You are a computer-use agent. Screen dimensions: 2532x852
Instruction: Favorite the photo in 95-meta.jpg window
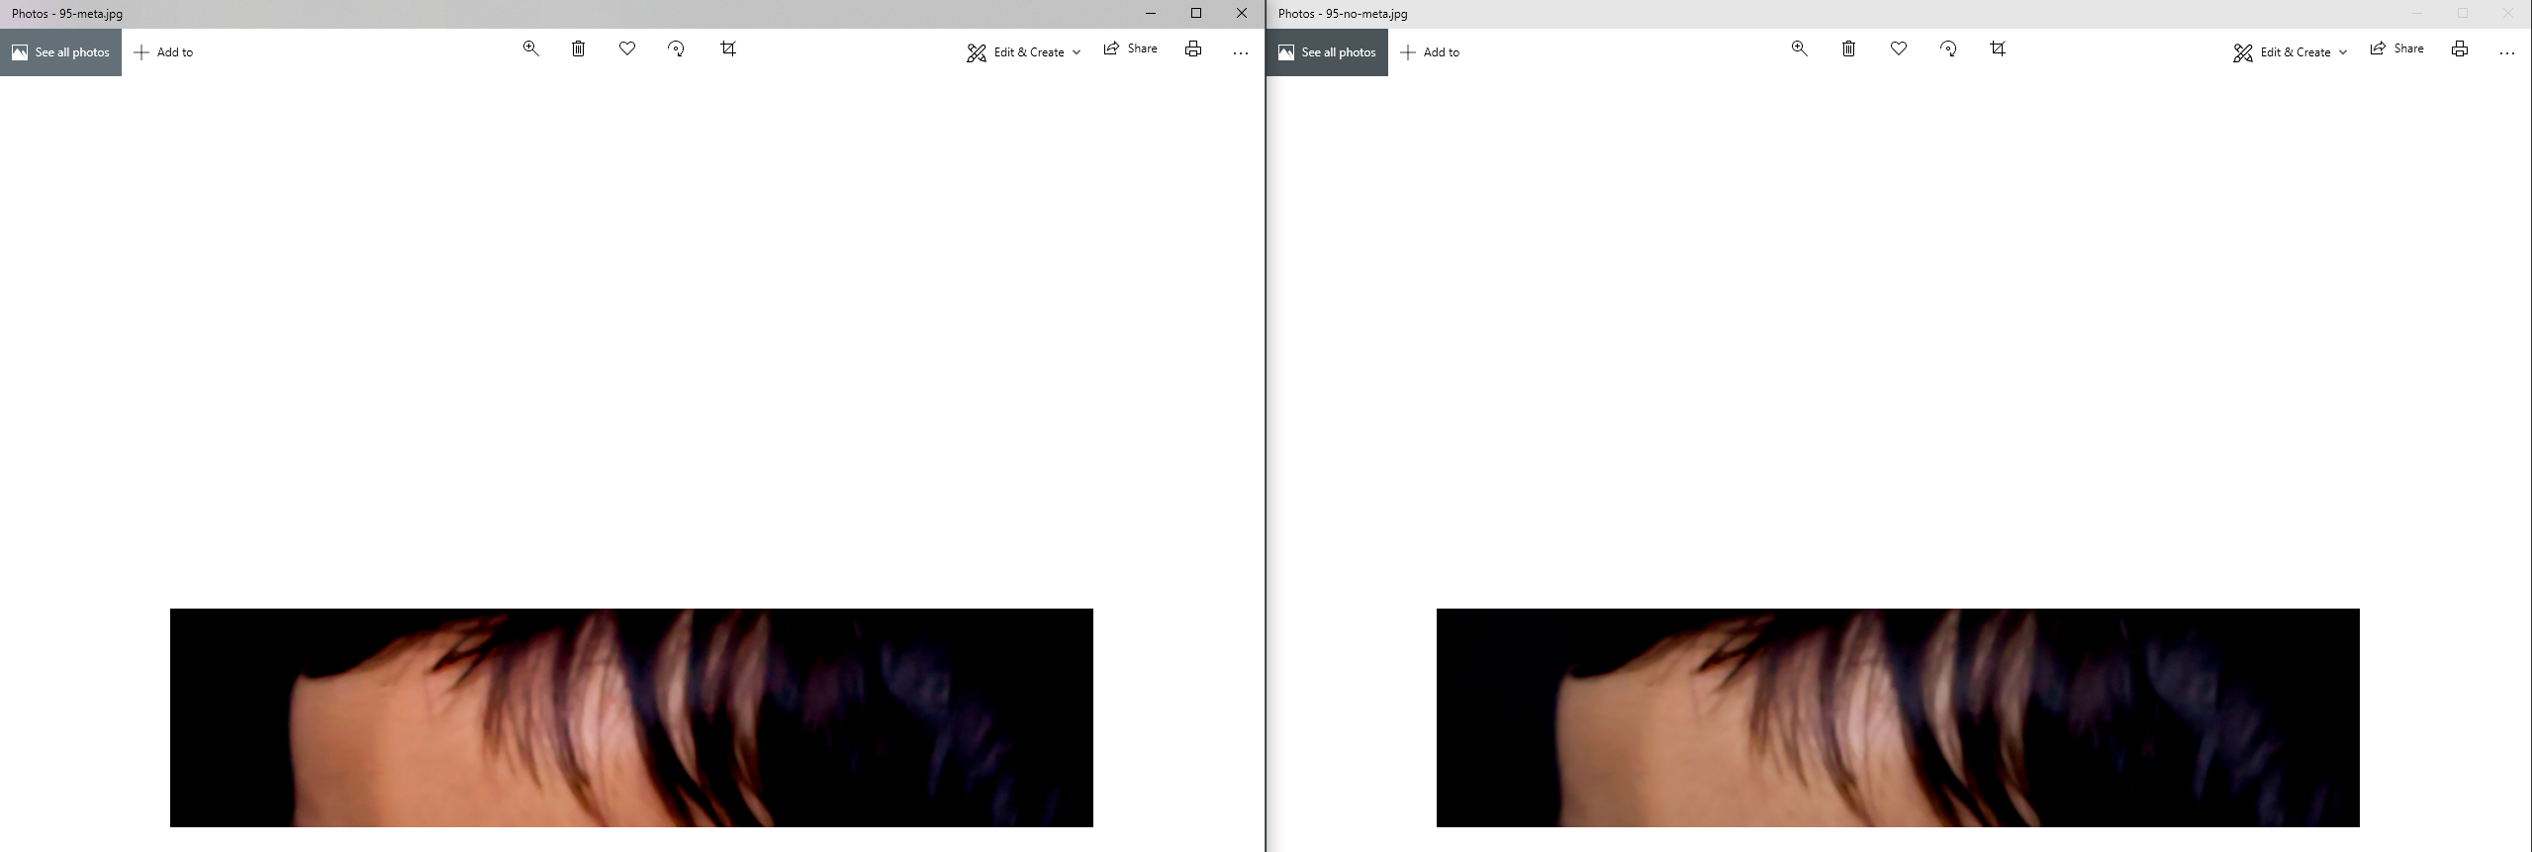627,48
